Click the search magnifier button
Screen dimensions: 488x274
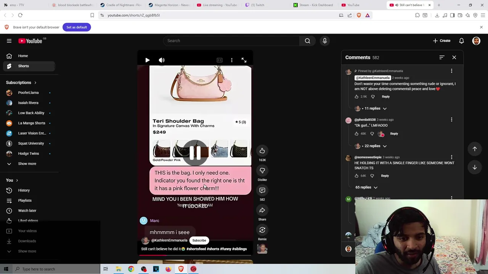[x=307, y=41]
